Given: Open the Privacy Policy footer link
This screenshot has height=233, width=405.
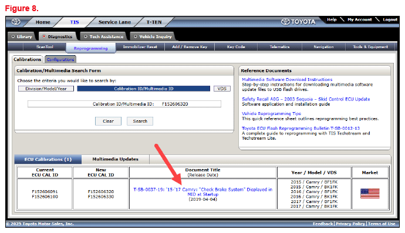Looking at the screenshot, I should tap(350, 224).
